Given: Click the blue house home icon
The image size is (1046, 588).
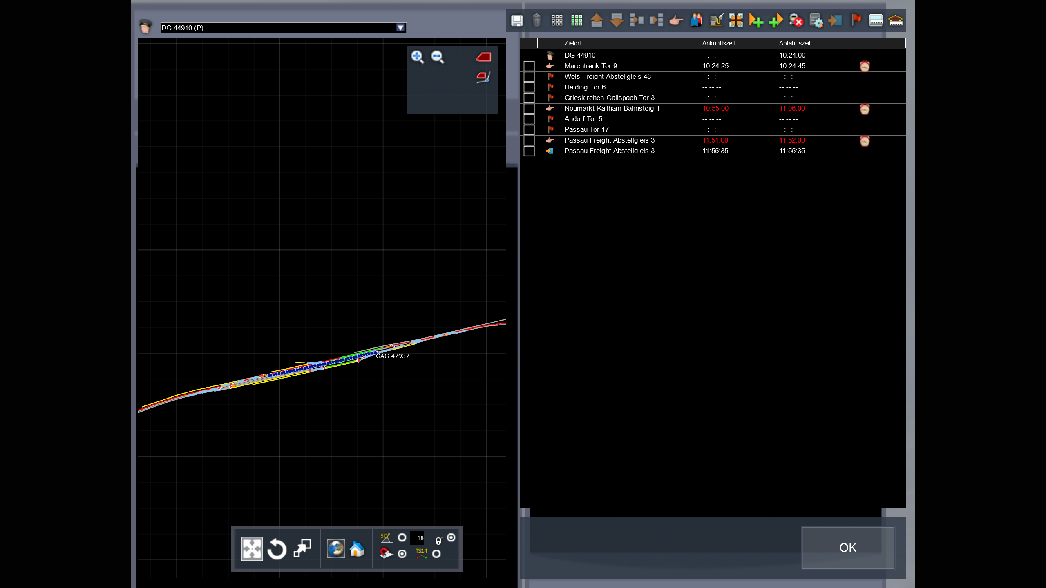Looking at the screenshot, I should [x=357, y=549].
